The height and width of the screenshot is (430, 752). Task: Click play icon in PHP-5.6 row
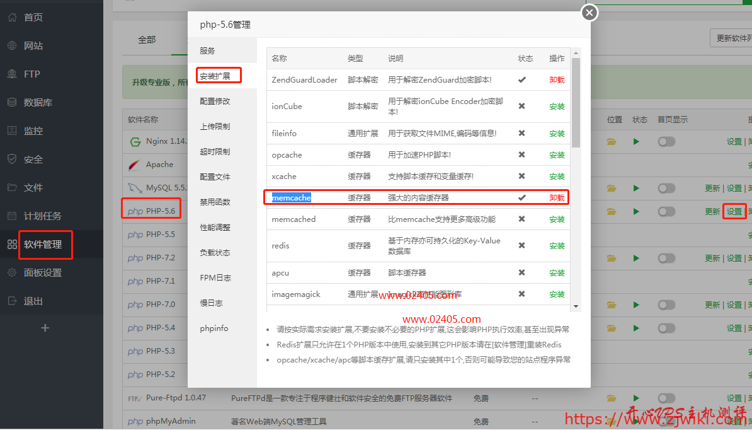[636, 212]
